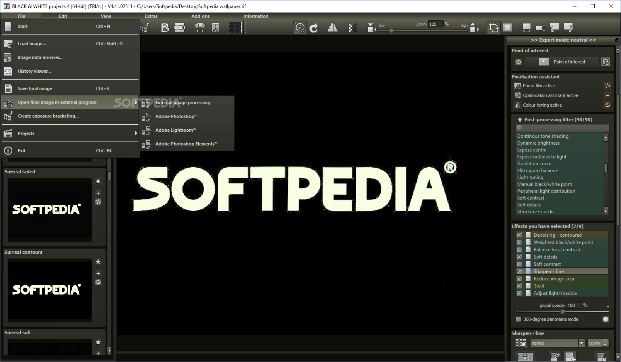Select the Surreal contours preset thumbnail
The height and width of the screenshot is (362, 621).
click(50, 290)
